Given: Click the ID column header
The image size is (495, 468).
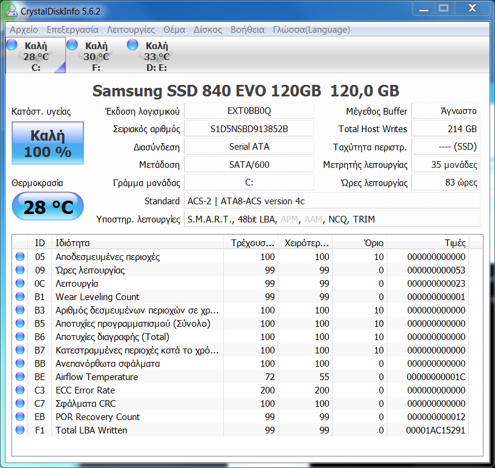Looking at the screenshot, I should (x=40, y=243).
